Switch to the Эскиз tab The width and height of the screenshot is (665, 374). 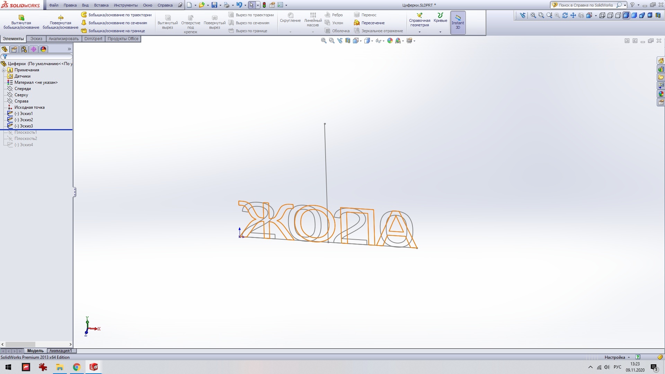coord(36,39)
